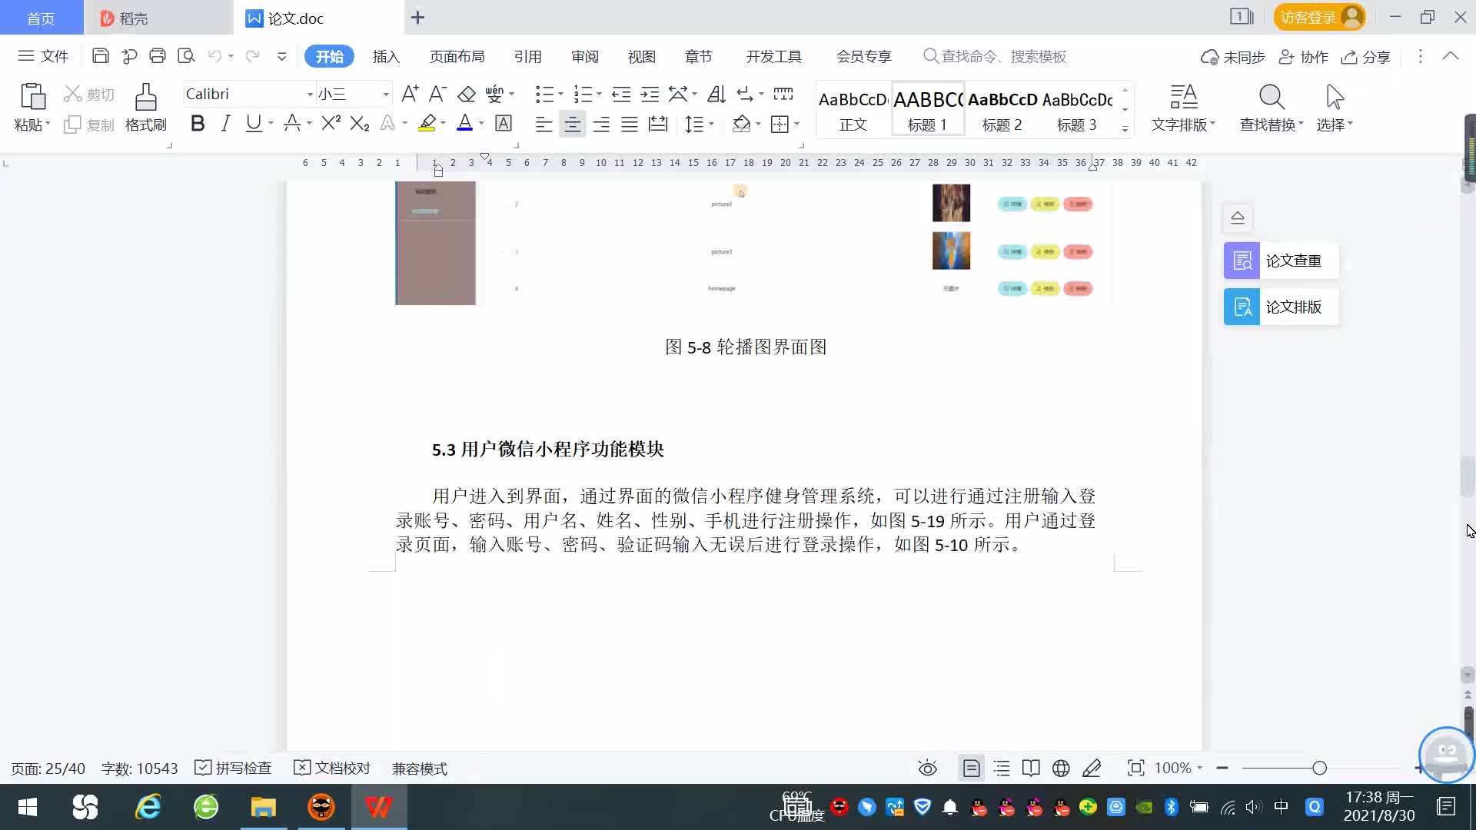The height and width of the screenshot is (830, 1476).
Task: Apply the 标题 2 heading style
Action: coord(1002,110)
